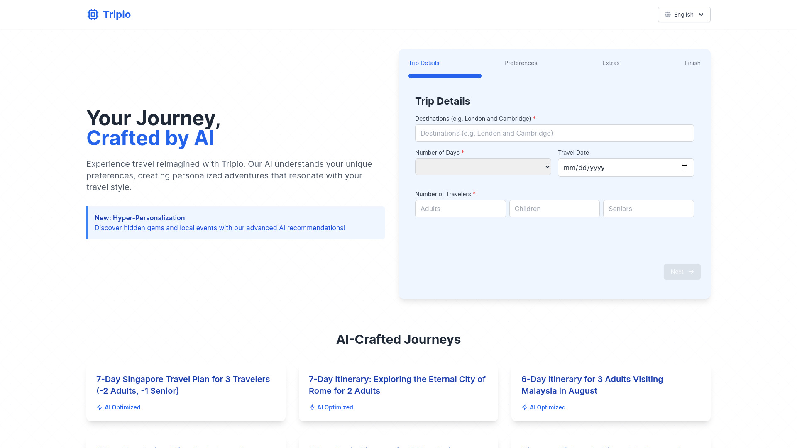Click the Next button to proceed
The height and width of the screenshot is (448, 797).
coord(682,271)
